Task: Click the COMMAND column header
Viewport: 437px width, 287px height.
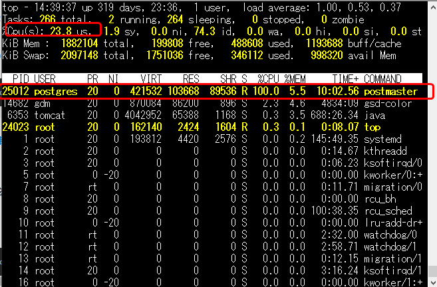Action: tap(382, 79)
